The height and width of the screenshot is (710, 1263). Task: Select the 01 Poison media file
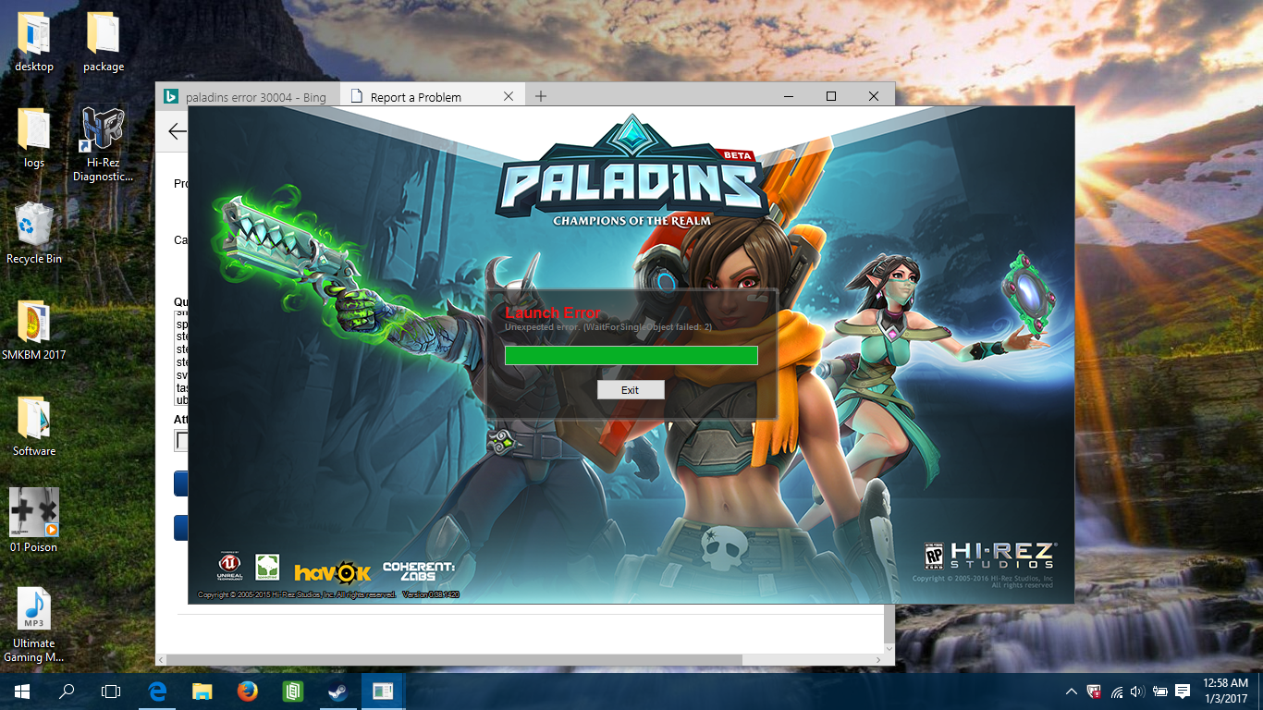(34, 521)
